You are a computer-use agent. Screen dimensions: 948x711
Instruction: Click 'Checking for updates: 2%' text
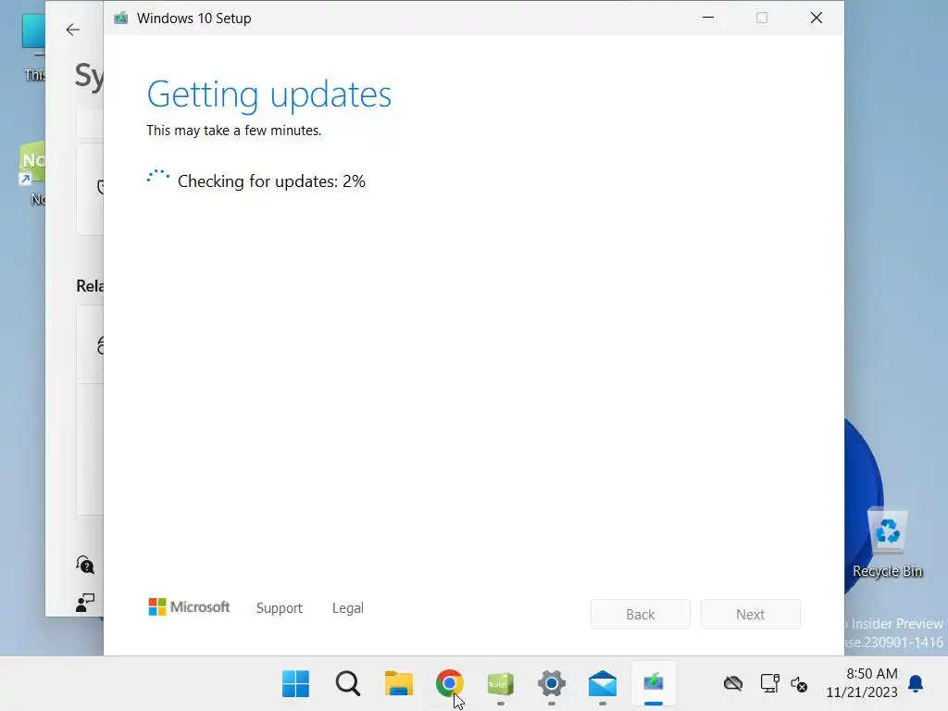coord(271,181)
